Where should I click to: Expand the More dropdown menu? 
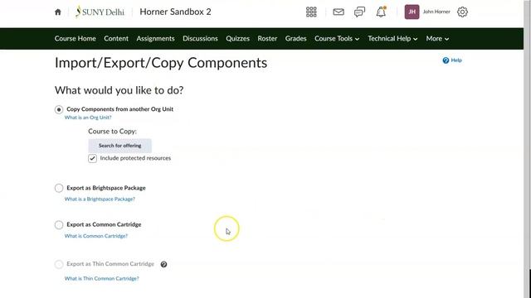click(x=437, y=39)
